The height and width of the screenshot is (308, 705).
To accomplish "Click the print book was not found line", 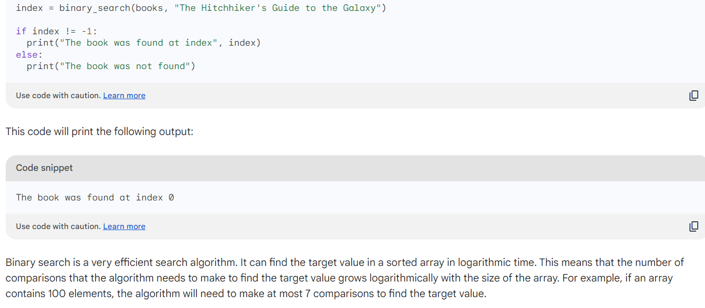I will 111,66.
